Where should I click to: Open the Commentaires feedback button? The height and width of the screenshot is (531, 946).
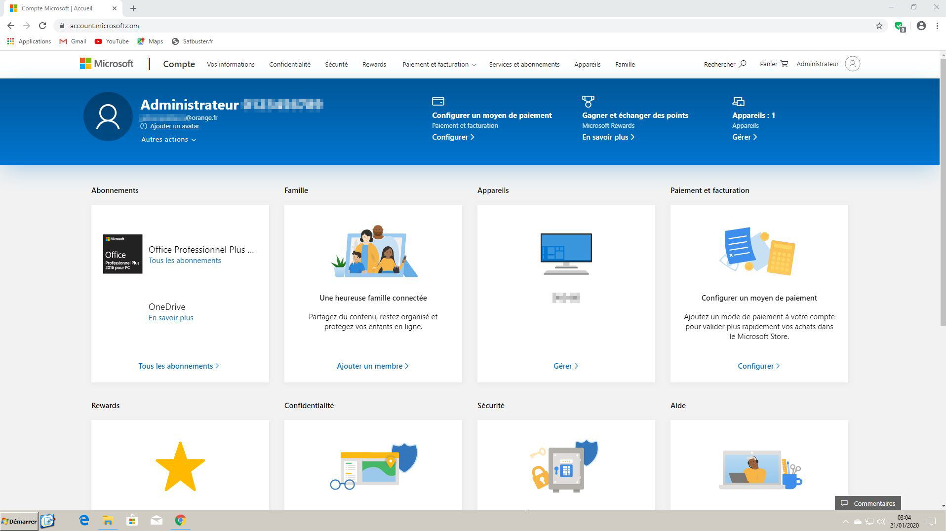[x=868, y=503]
